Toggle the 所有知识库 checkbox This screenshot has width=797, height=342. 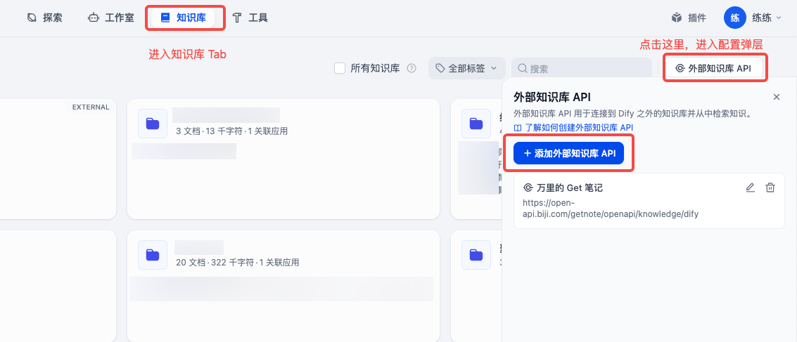(340, 68)
